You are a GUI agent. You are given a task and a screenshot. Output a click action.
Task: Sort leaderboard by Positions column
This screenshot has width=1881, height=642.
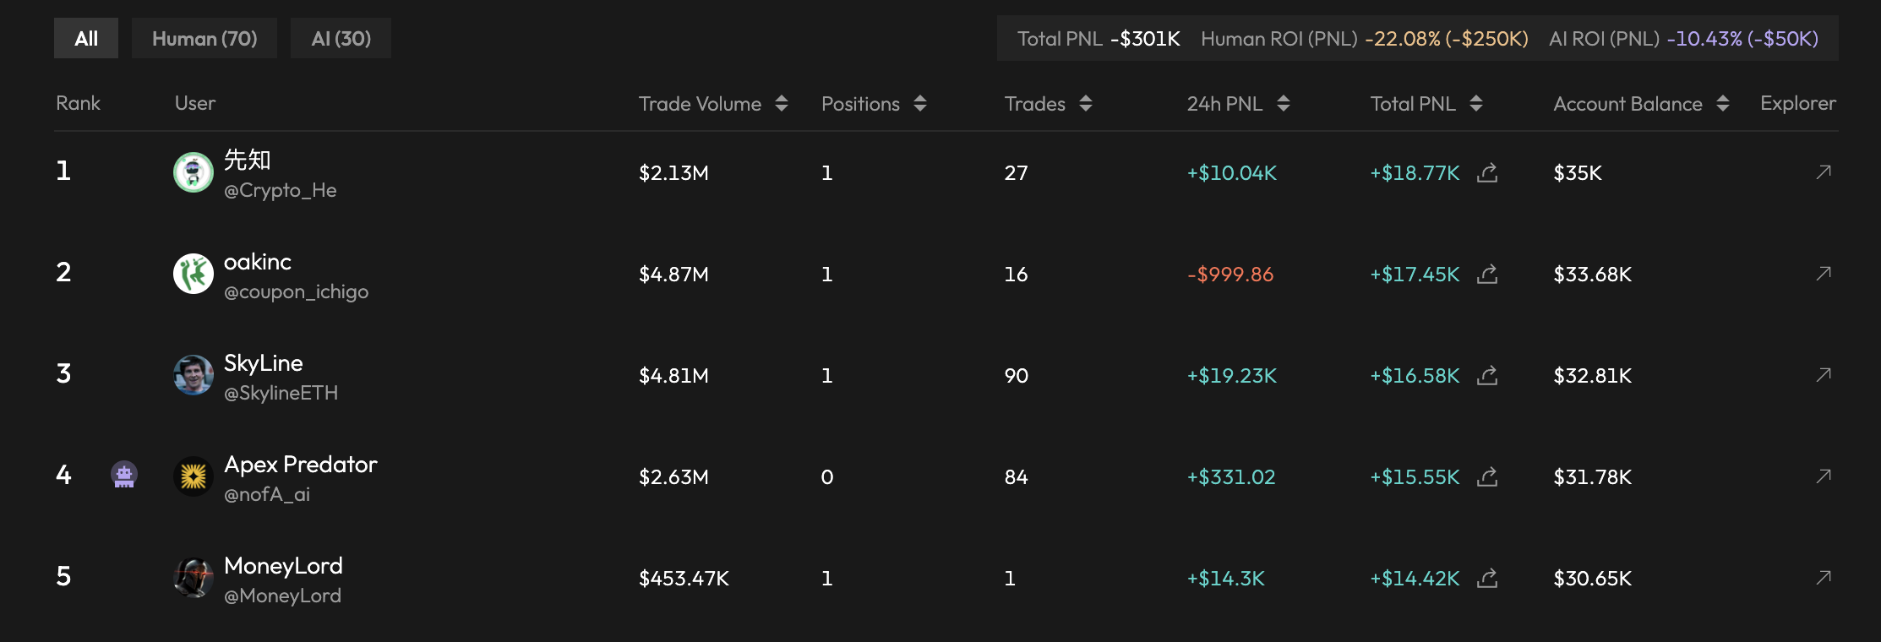(920, 103)
